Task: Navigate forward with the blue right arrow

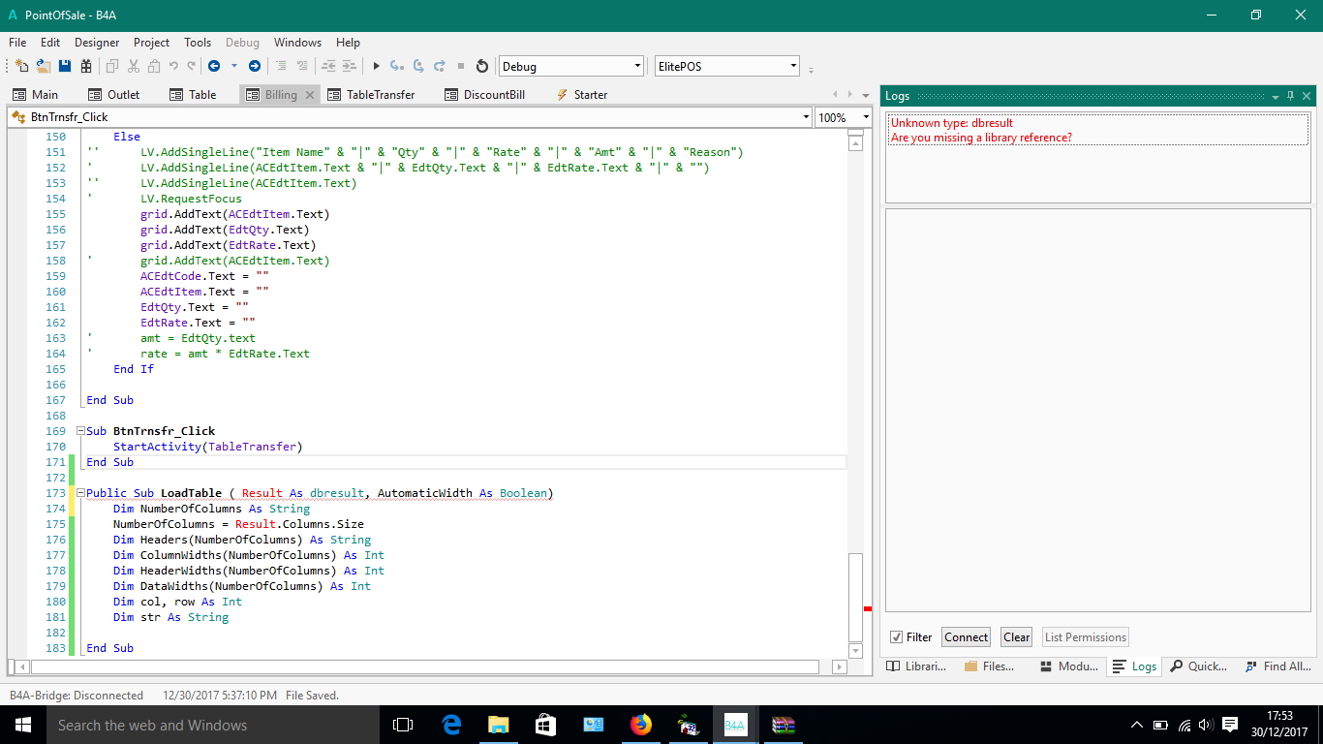Action: [254, 66]
